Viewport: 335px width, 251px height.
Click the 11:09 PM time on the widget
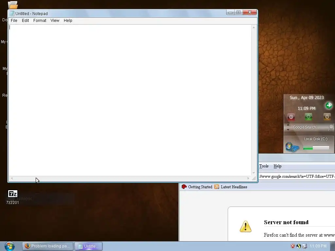click(306, 109)
